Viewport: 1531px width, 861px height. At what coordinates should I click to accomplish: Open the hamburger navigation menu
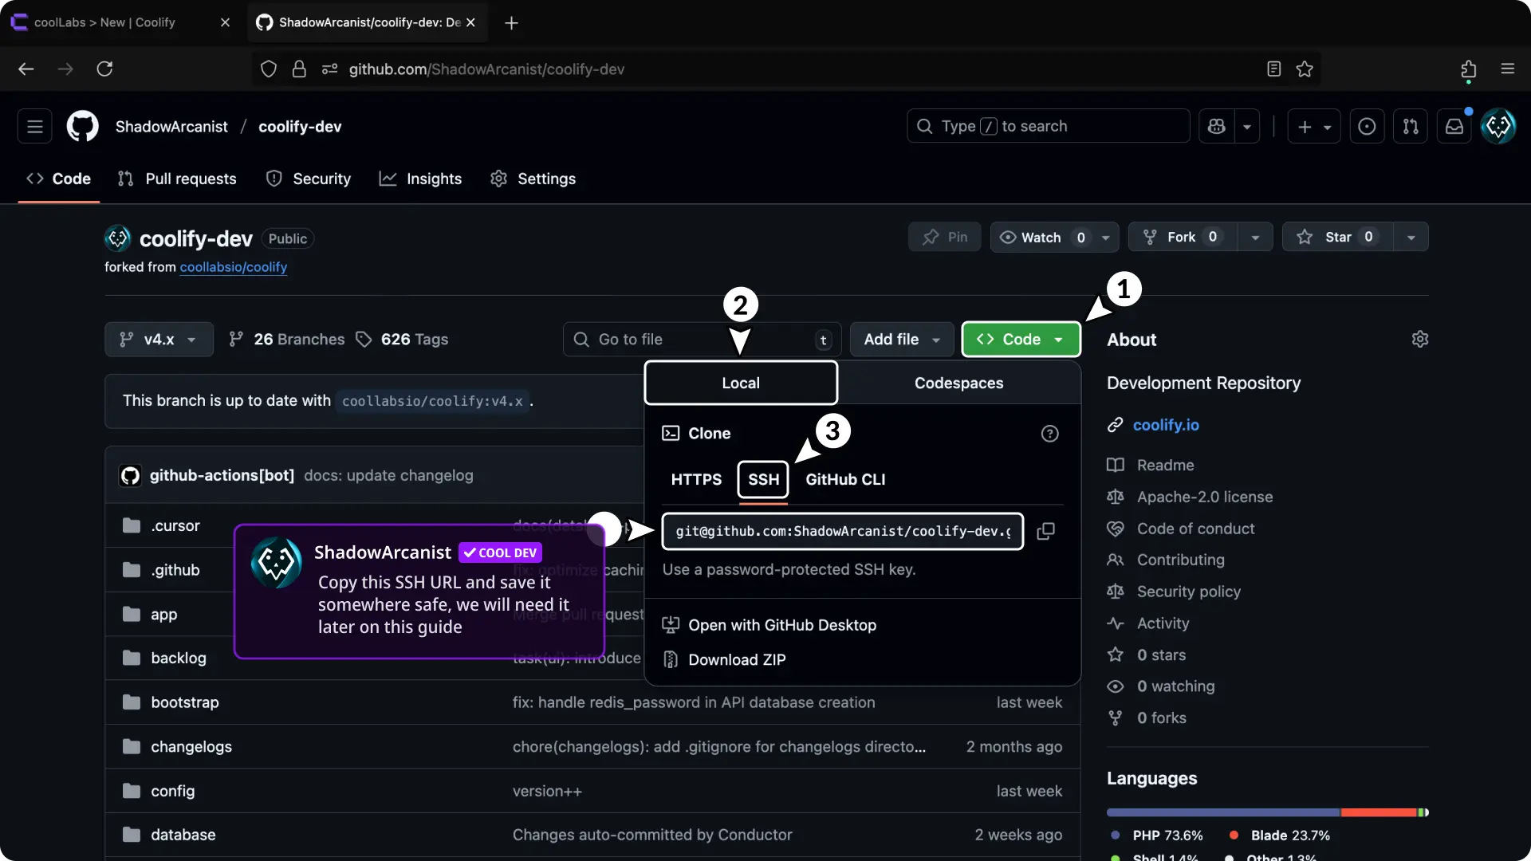35,127
